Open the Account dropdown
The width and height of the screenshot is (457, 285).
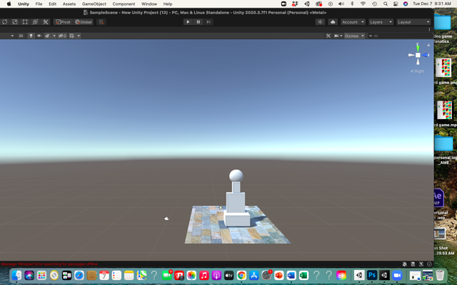352,22
